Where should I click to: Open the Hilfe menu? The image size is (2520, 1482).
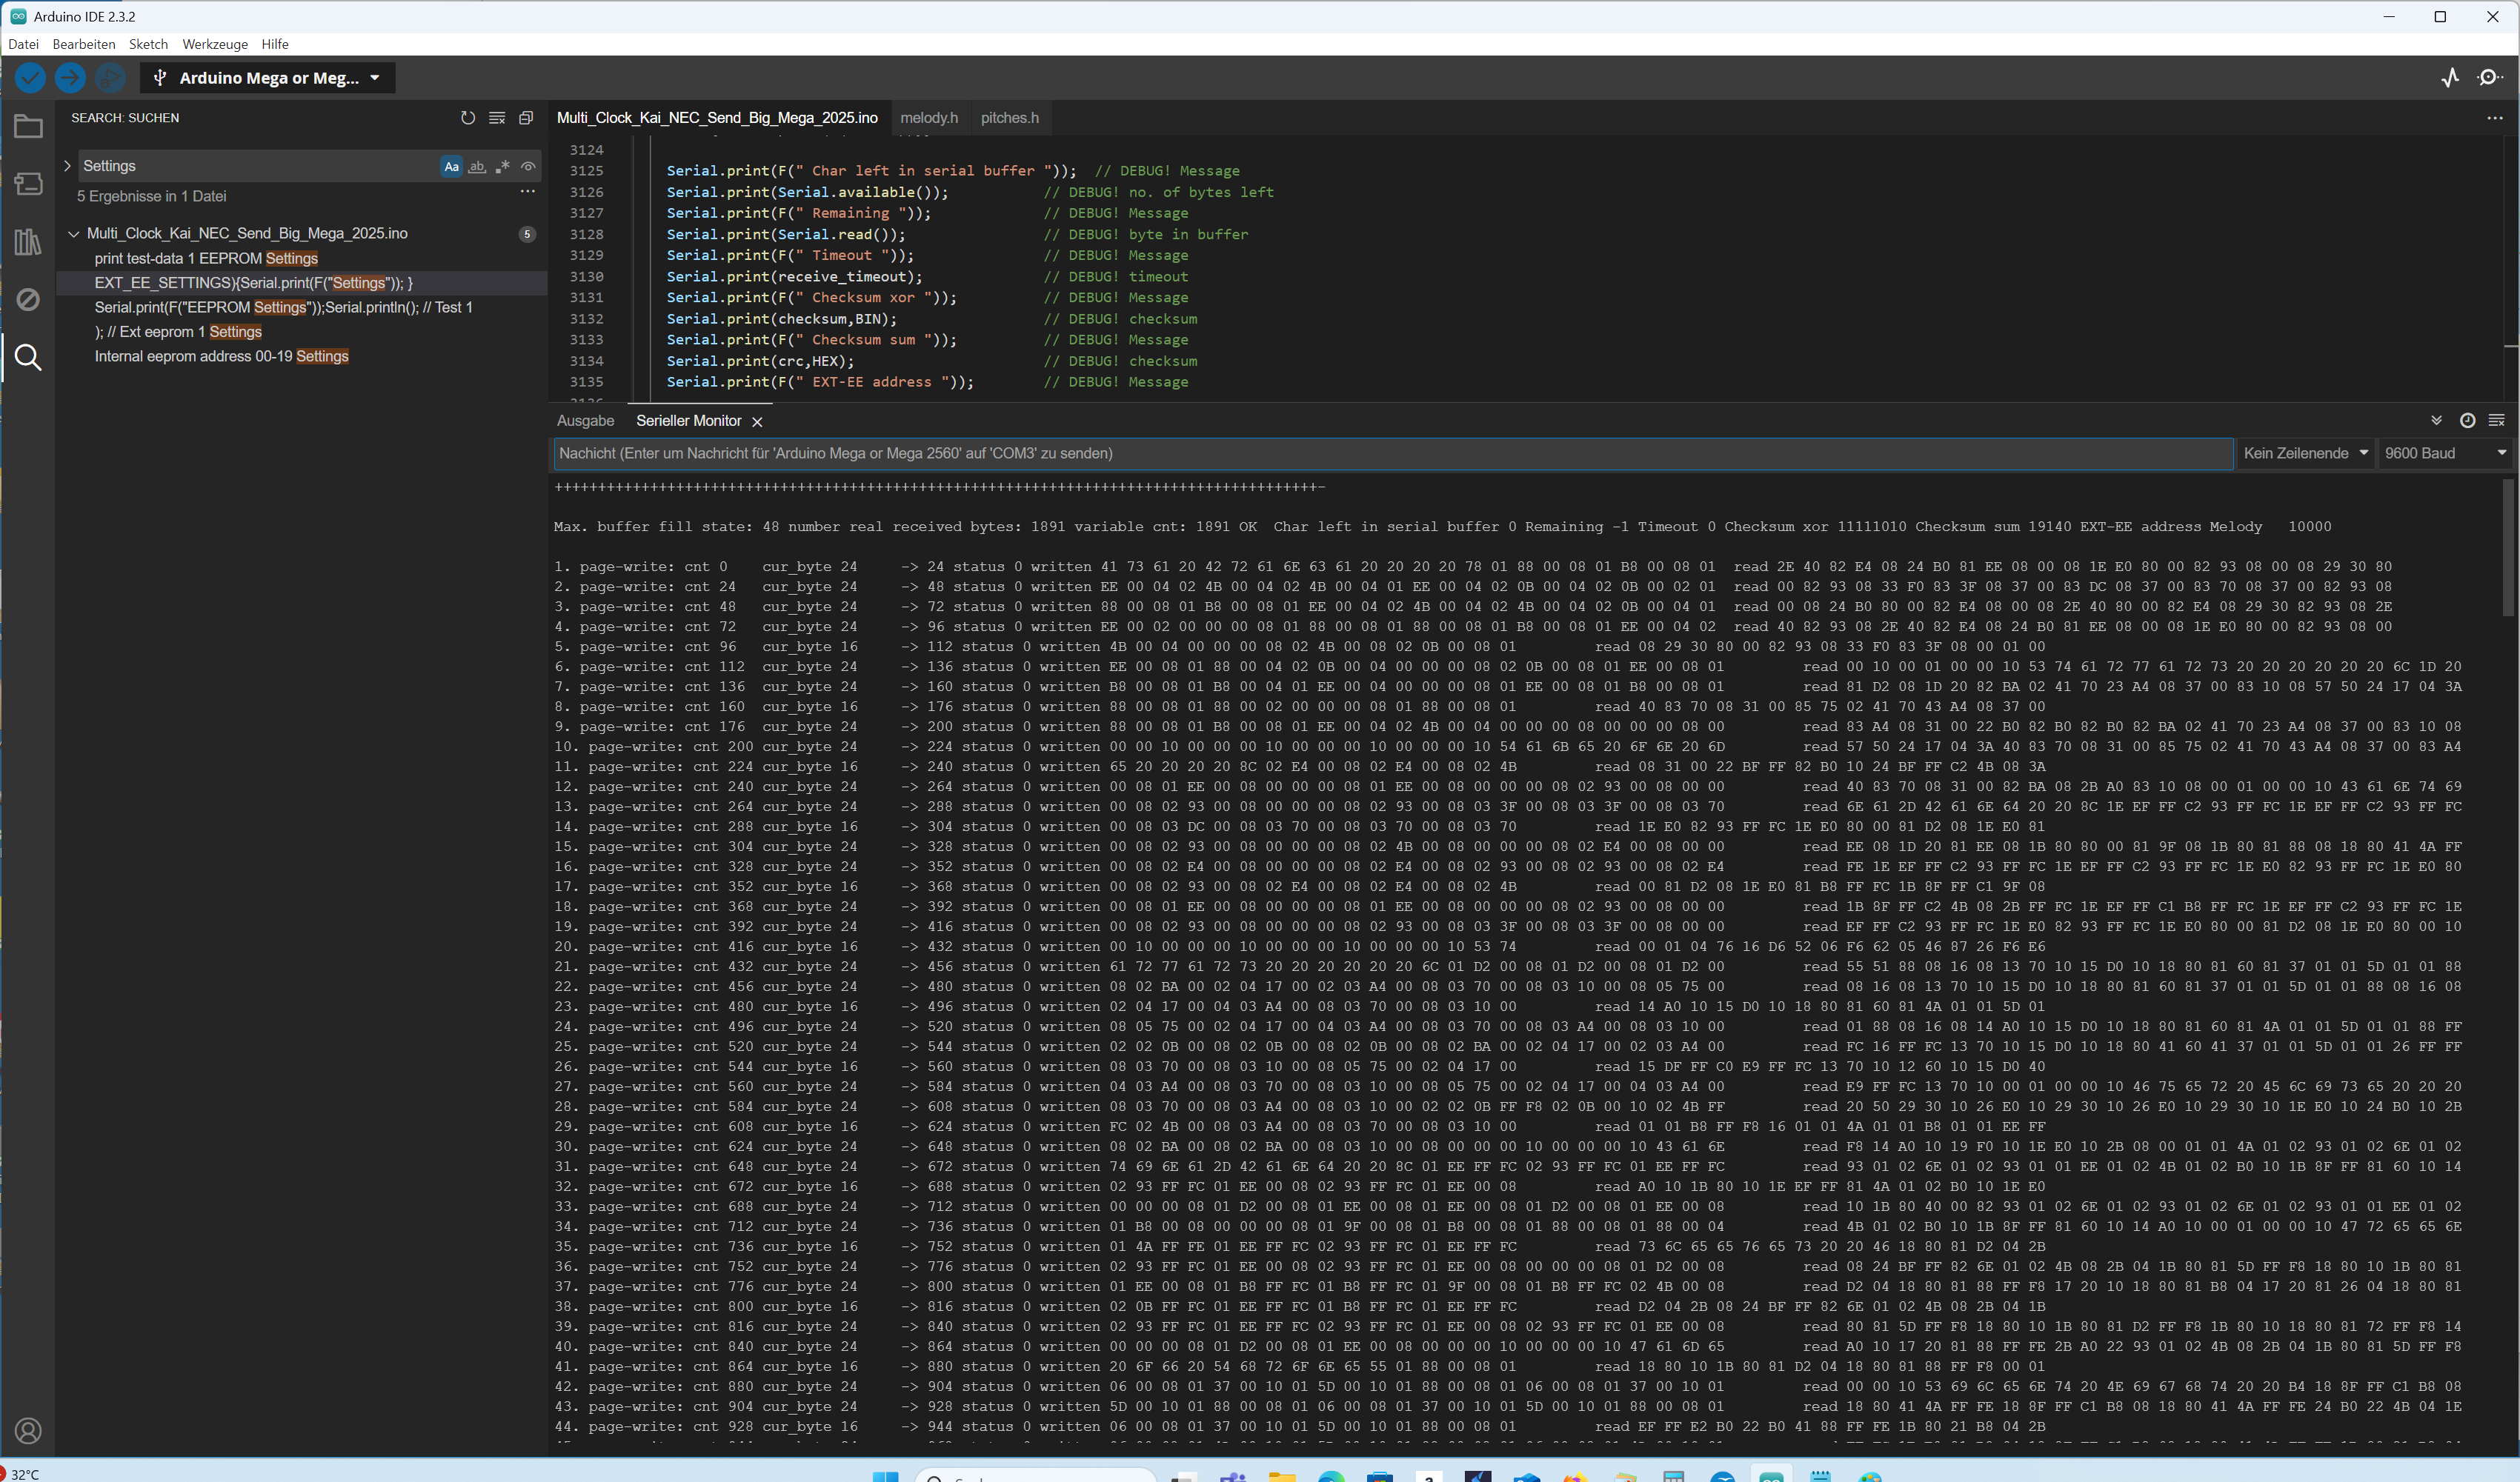tap(275, 44)
